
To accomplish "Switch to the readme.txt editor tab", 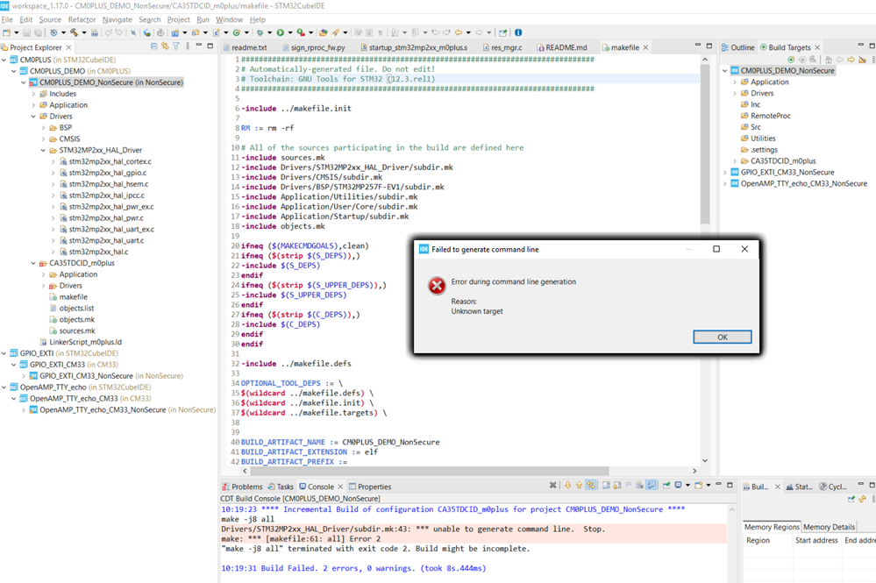I will coord(246,47).
